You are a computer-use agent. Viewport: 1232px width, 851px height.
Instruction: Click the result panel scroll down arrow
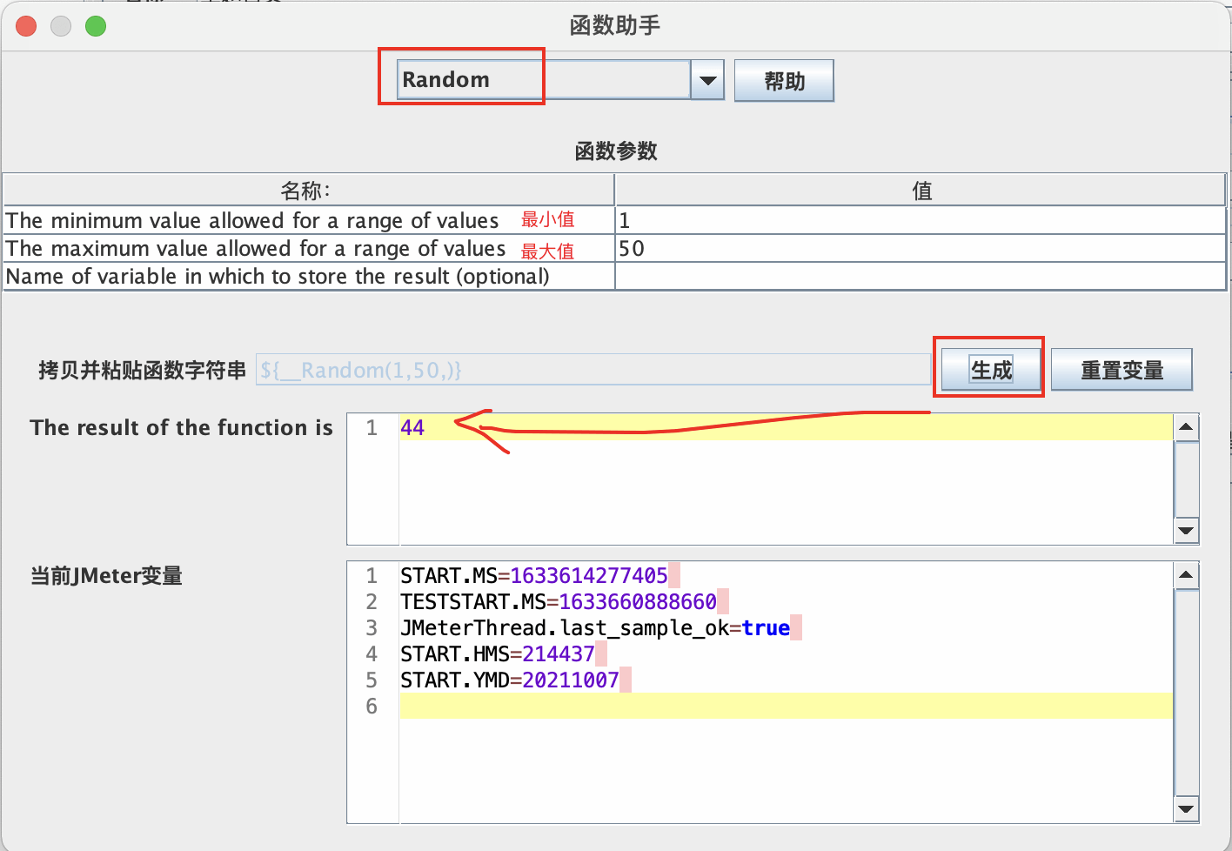click(1186, 531)
